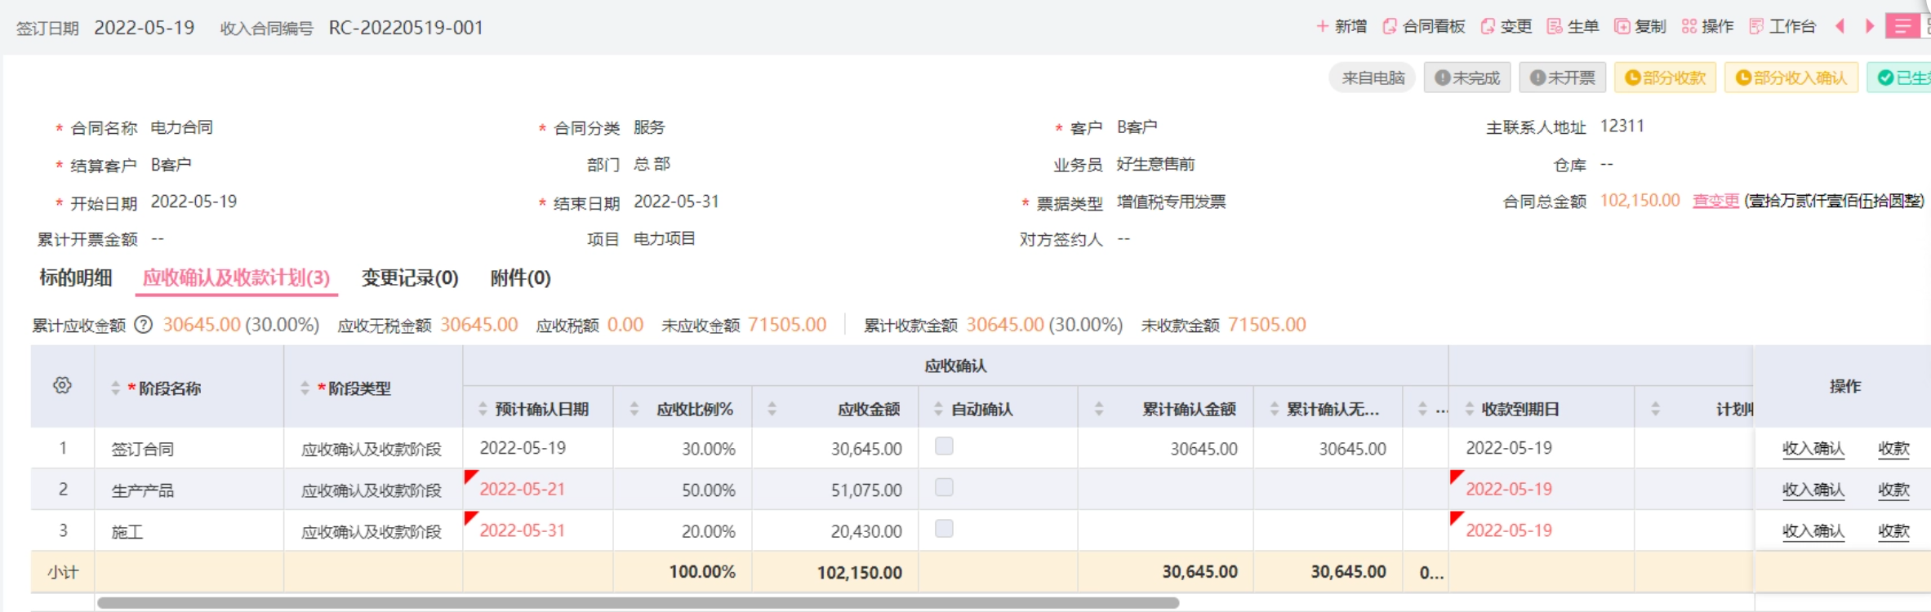Viewport: 1931px width, 612px height.
Task: Click the 复制 copy icon
Action: pos(1622,27)
